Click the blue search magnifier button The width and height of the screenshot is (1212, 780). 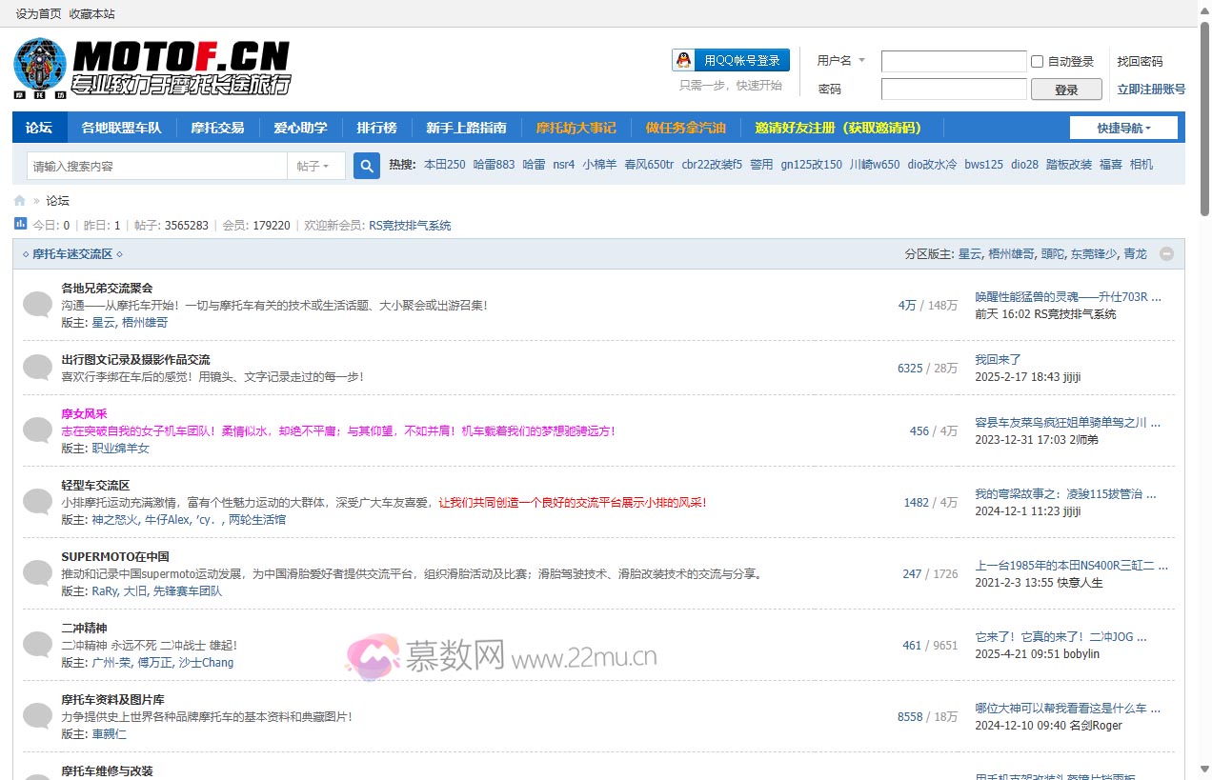coord(367,166)
